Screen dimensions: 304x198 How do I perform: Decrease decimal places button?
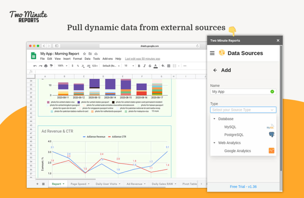click(x=83, y=66)
